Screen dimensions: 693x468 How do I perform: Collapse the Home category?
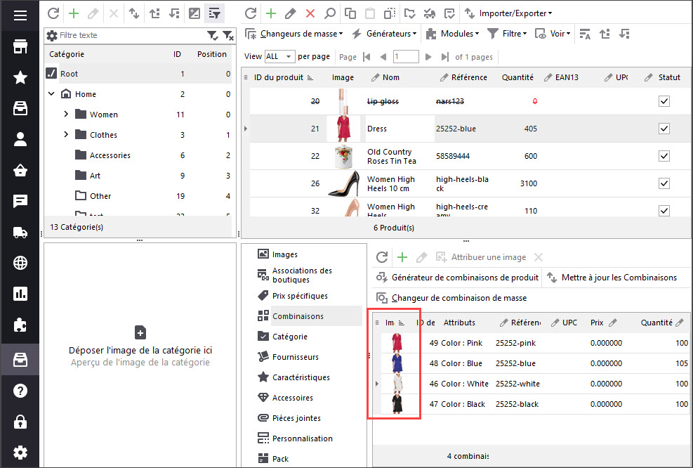[51, 93]
